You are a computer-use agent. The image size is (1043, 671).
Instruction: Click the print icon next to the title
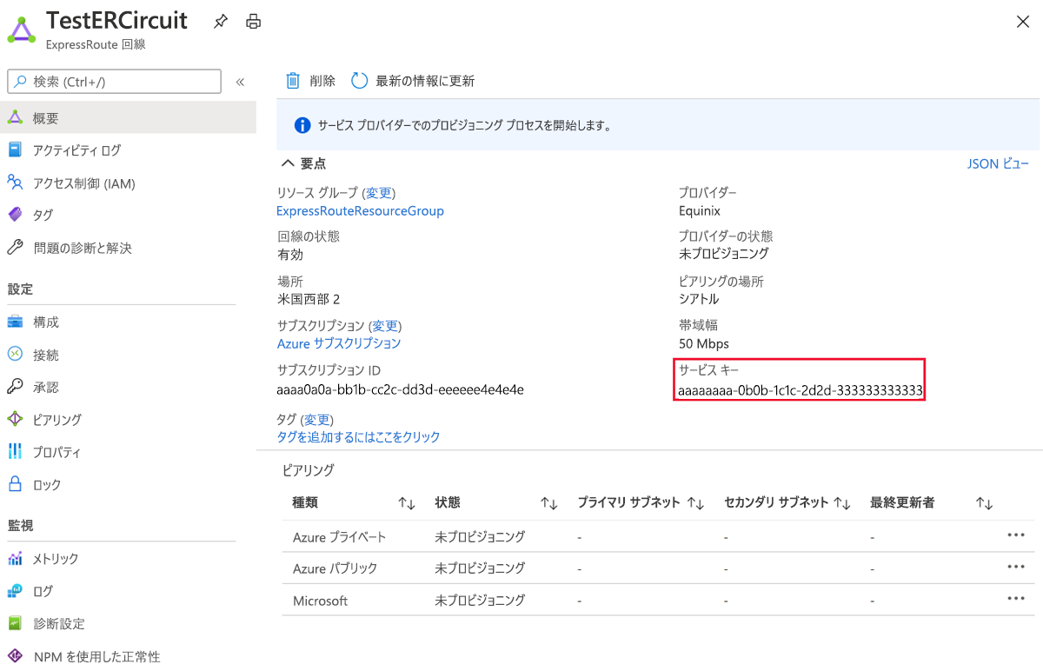coord(253,22)
